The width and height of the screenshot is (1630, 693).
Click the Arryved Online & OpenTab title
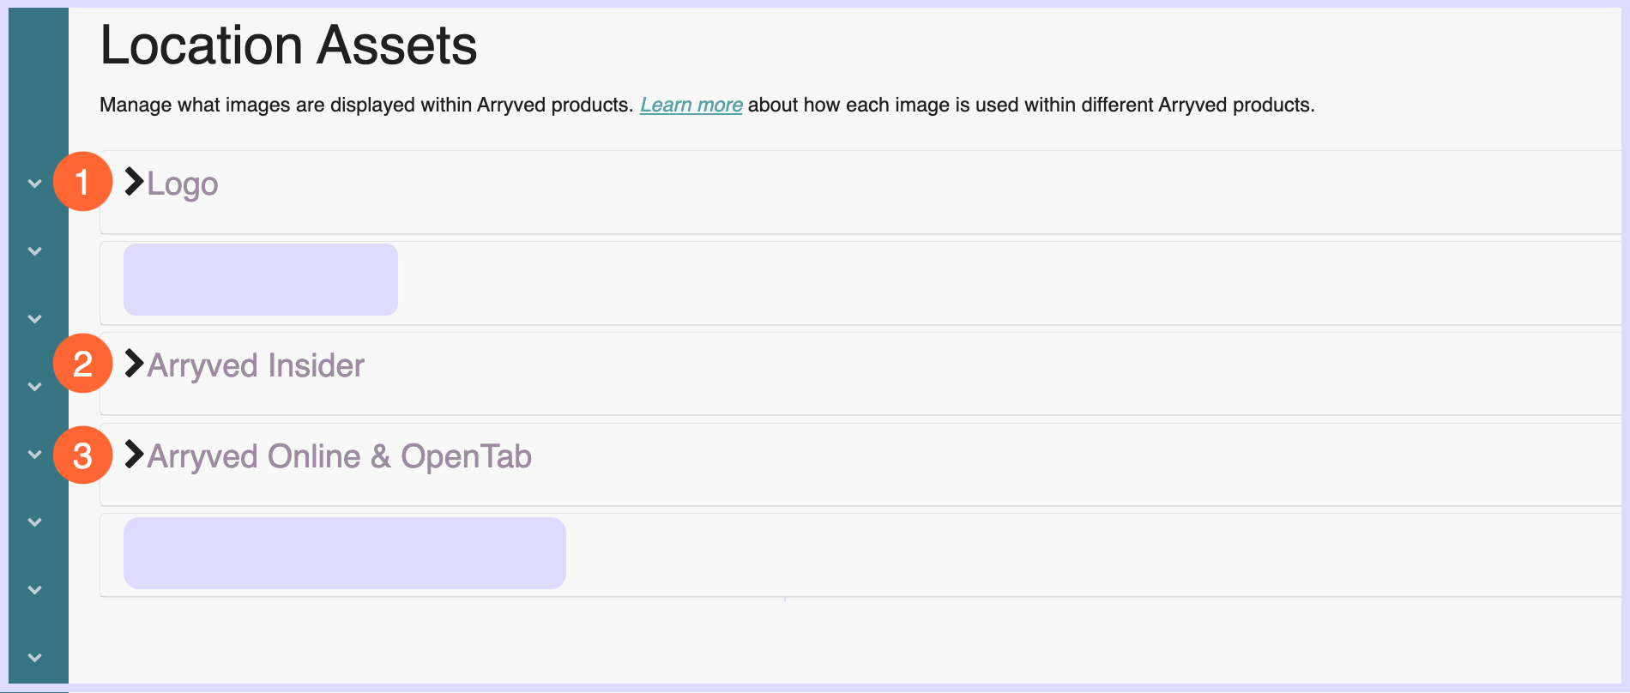click(340, 456)
